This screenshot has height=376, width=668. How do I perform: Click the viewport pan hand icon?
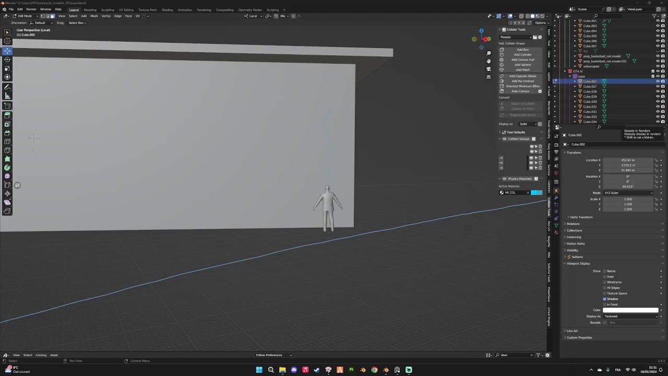[x=488, y=61]
